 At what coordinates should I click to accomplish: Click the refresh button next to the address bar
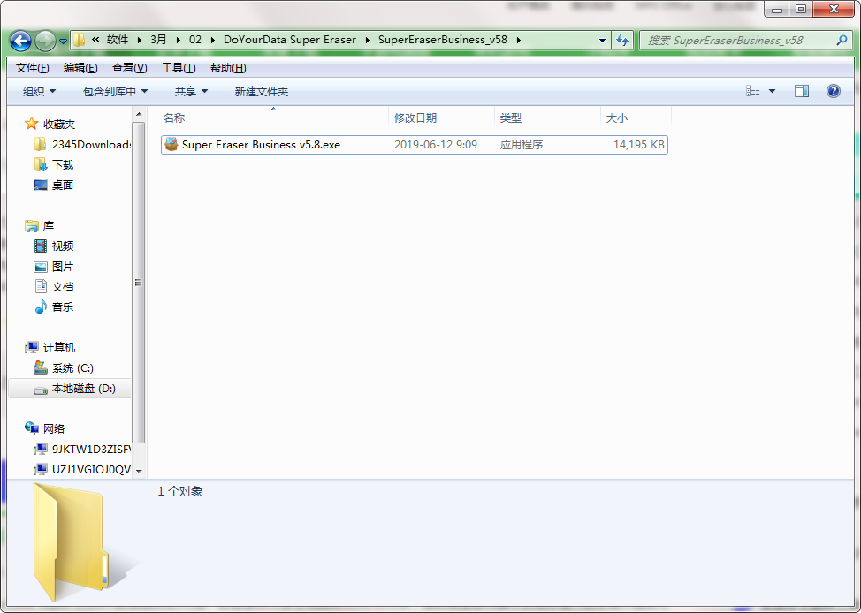[622, 40]
